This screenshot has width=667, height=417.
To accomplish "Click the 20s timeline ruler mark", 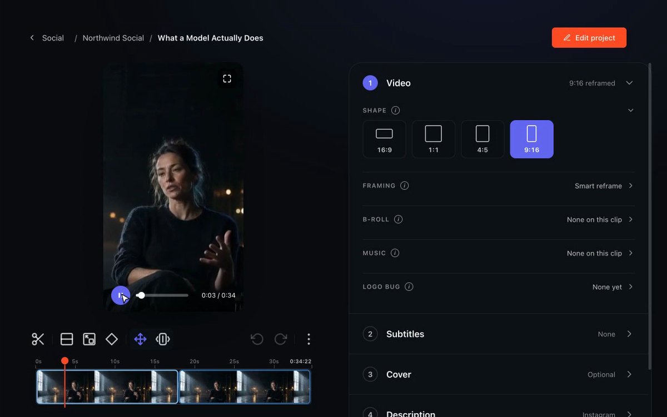I will [x=195, y=361].
